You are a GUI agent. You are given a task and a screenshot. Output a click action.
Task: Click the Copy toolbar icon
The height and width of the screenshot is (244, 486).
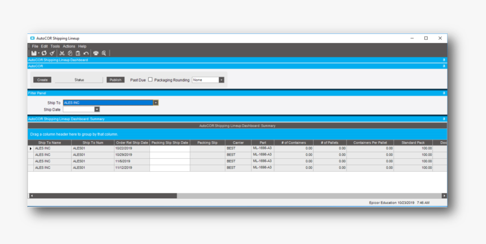[x=70, y=53]
